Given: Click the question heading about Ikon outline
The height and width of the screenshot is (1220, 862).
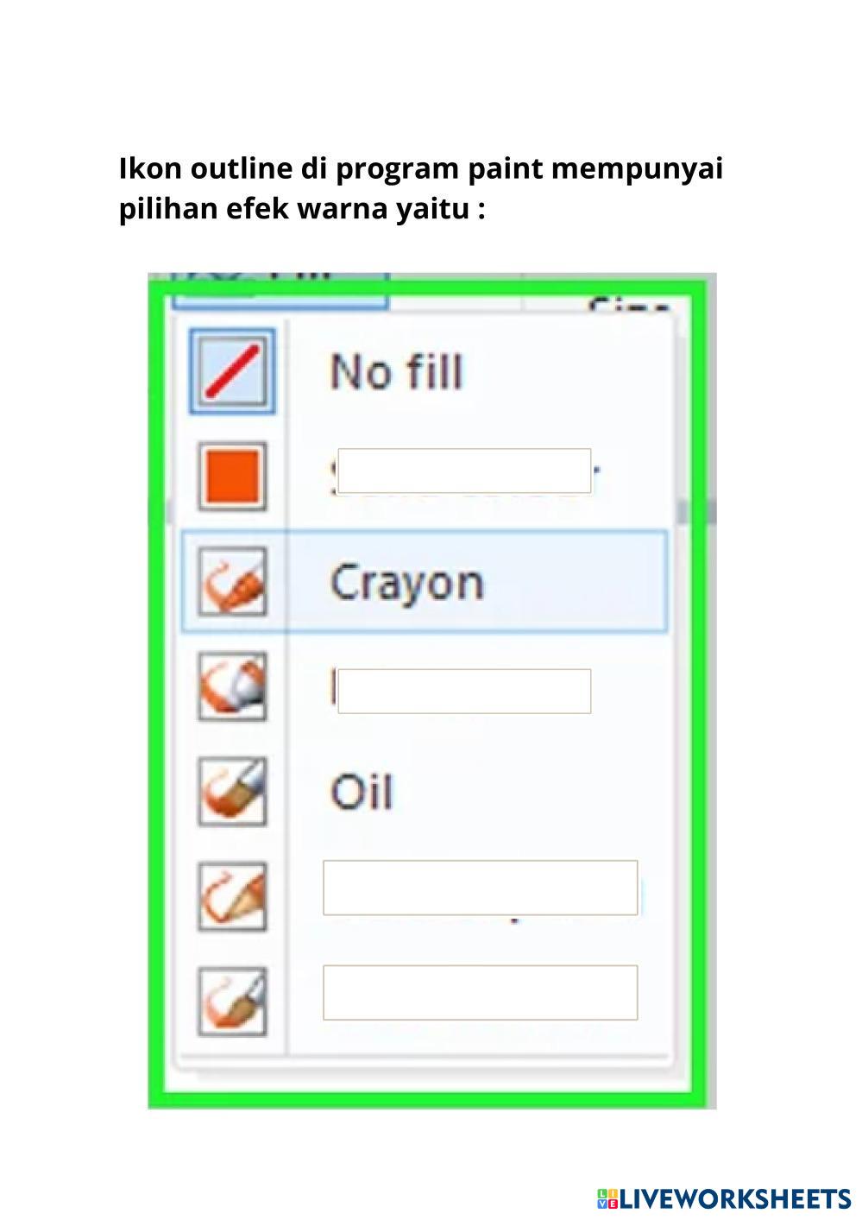Looking at the screenshot, I should 420,187.
